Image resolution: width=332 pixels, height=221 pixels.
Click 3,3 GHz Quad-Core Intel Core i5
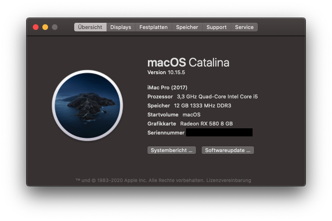point(217,96)
